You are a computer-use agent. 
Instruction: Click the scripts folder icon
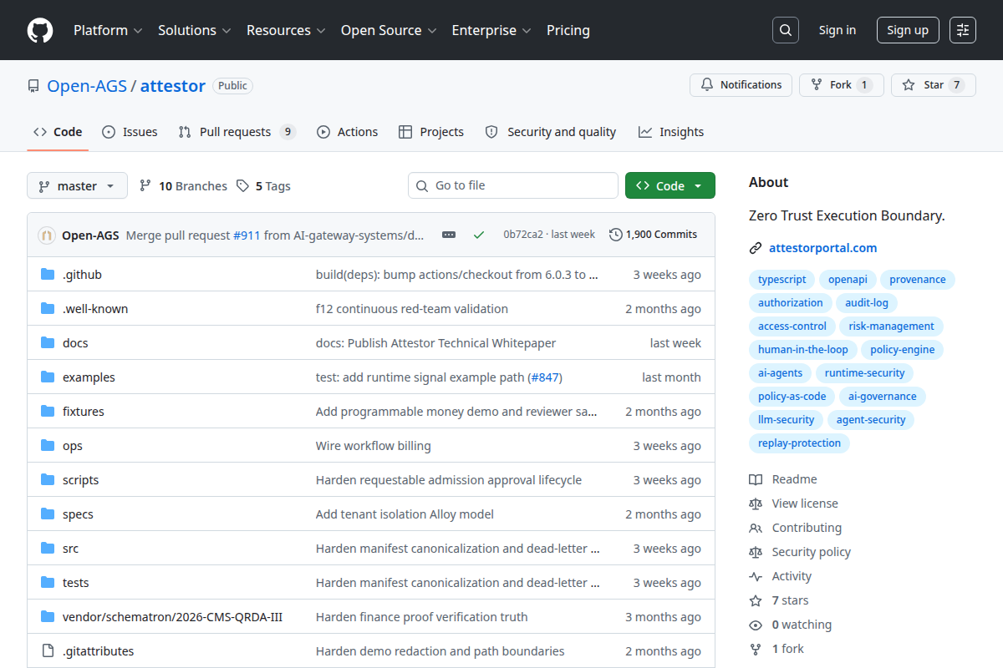click(48, 479)
